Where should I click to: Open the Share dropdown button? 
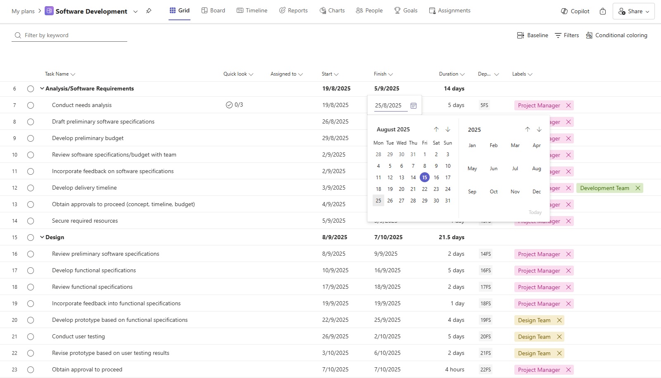[633, 11]
